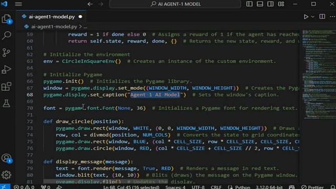336x189 pixels.
Task: Click the Copilot status icon
Action: (292, 187)
